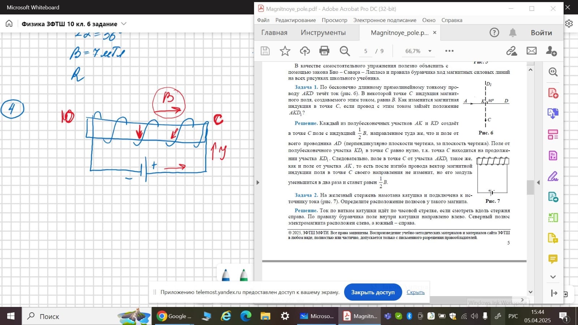Switch to the Инструменты tab
The height and width of the screenshot is (325, 578).
(323, 33)
